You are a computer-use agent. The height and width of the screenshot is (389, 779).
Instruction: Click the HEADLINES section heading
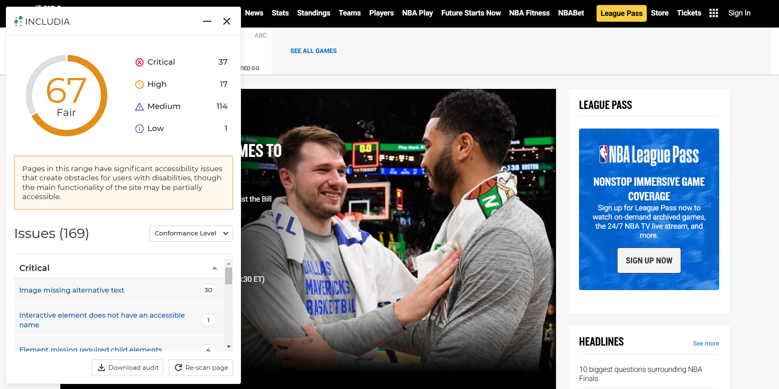pos(601,342)
